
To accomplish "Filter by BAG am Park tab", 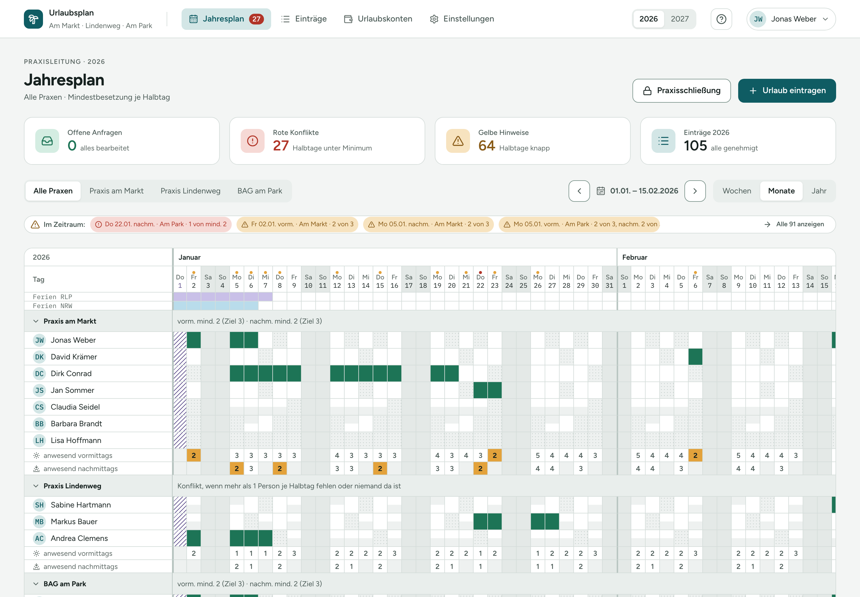I will [x=260, y=191].
